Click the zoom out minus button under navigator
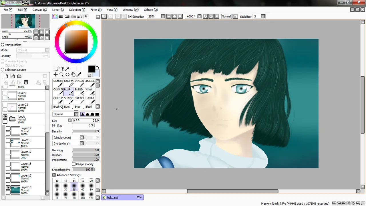Viewport: 366px width, 206px height. click(x=36, y=32)
